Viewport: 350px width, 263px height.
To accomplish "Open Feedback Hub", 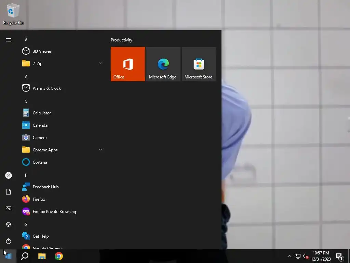I will (x=62, y=187).
